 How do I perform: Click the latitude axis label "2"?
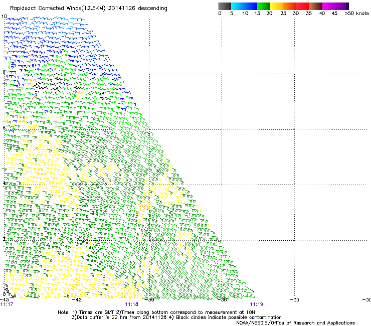pos(4,239)
